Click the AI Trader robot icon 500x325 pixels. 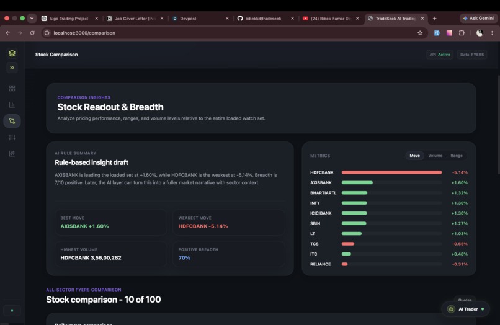[x=451, y=309]
